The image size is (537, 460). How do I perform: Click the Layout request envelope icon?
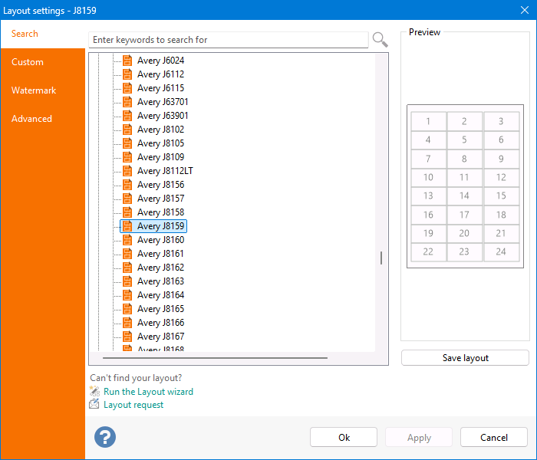point(94,404)
